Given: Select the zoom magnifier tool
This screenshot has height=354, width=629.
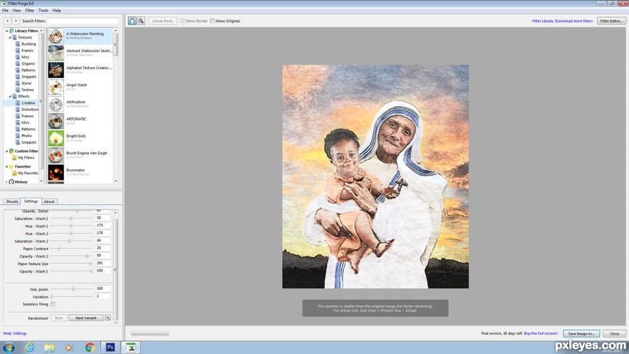Looking at the screenshot, I should (x=141, y=21).
